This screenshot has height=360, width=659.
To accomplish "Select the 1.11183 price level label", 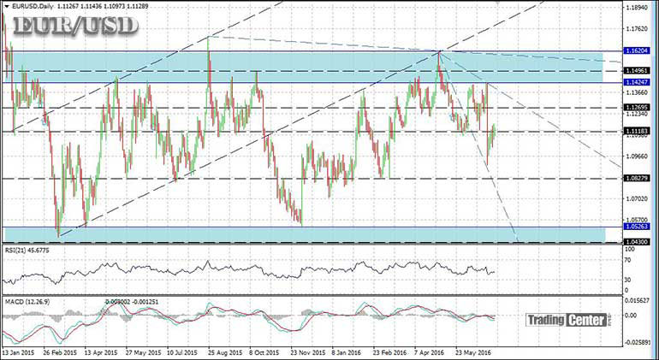I will point(637,132).
